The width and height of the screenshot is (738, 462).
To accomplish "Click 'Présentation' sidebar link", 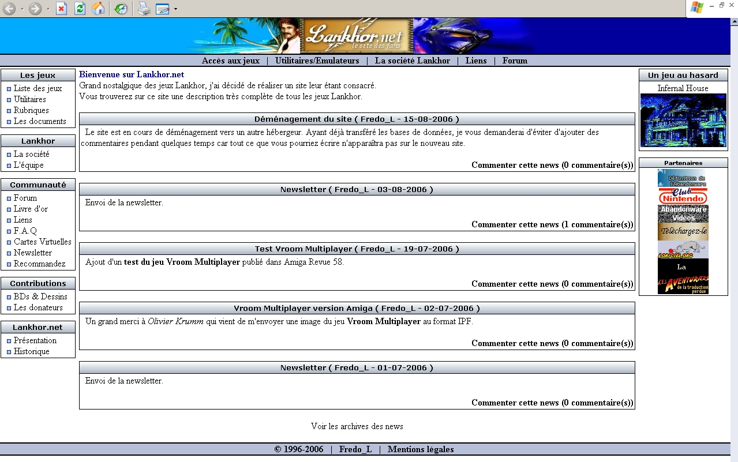I will pos(35,340).
